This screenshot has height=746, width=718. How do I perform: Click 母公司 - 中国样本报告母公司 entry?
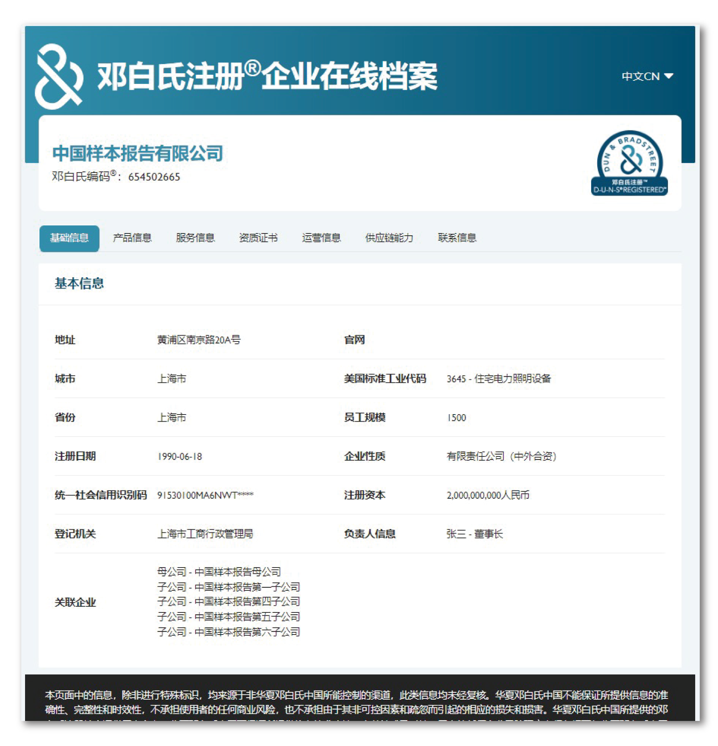click(x=219, y=572)
